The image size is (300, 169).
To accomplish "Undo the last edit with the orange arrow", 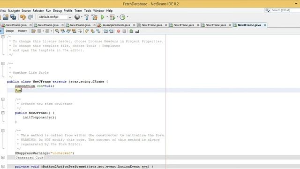I will click(x=23, y=17).
